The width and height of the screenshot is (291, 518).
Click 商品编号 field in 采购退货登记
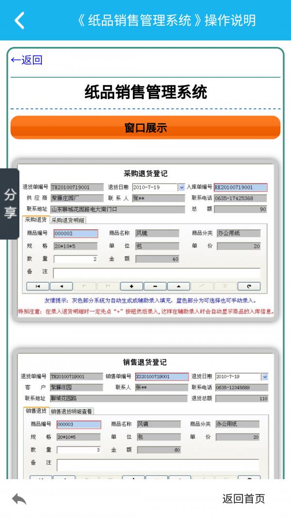coord(76,234)
